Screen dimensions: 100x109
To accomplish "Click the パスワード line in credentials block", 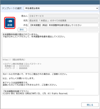I will pos(16,68).
